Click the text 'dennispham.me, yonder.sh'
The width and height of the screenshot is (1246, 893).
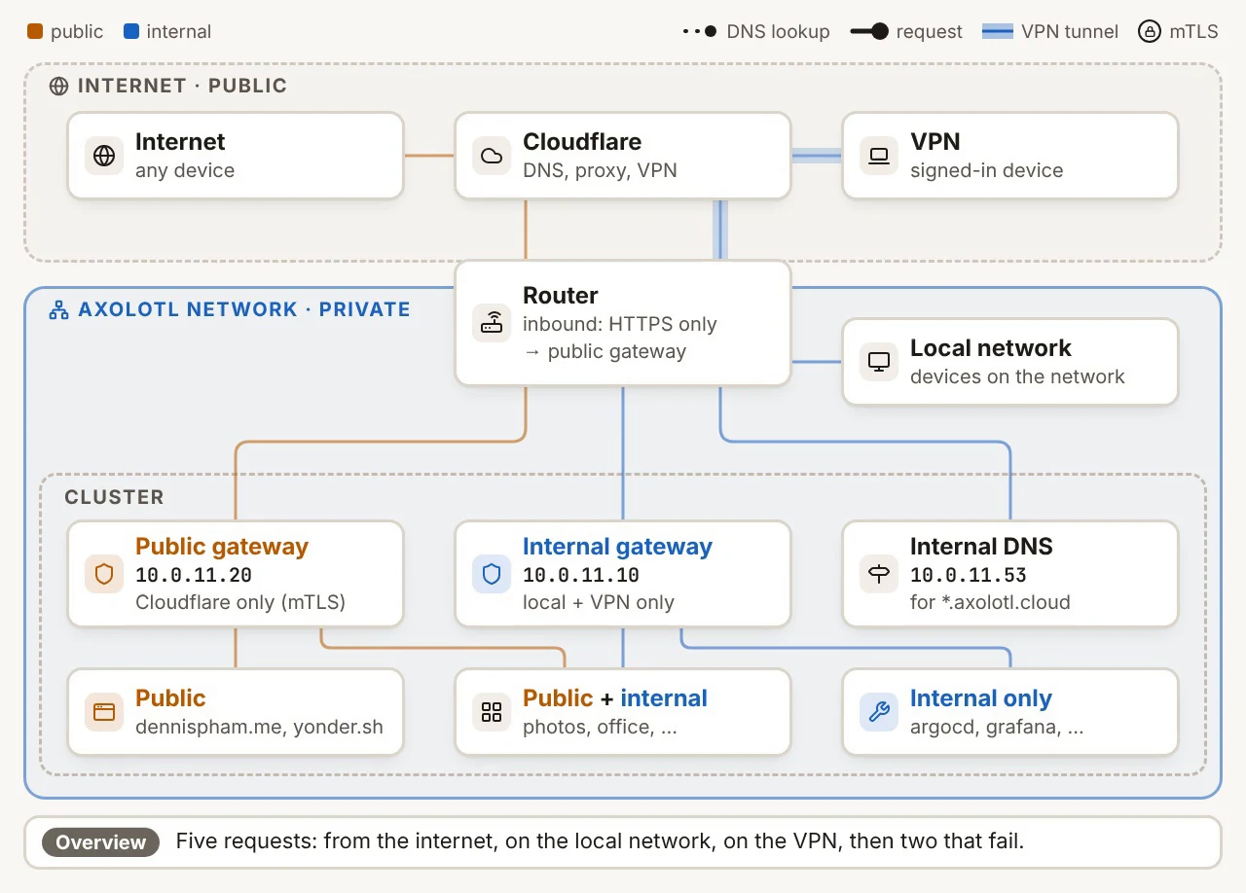coord(259,727)
